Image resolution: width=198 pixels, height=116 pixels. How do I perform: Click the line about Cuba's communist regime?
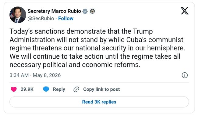[96, 40]
